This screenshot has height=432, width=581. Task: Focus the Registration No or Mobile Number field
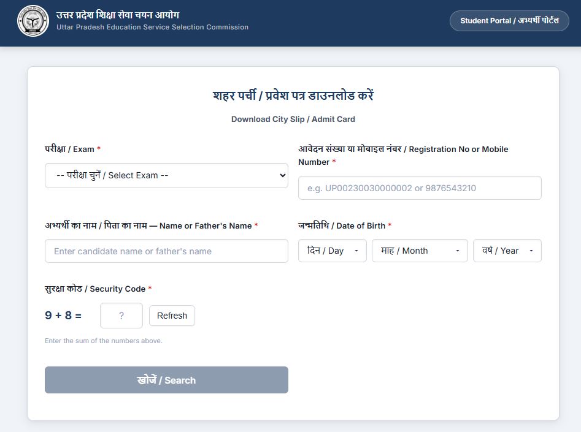click(420, 188)
